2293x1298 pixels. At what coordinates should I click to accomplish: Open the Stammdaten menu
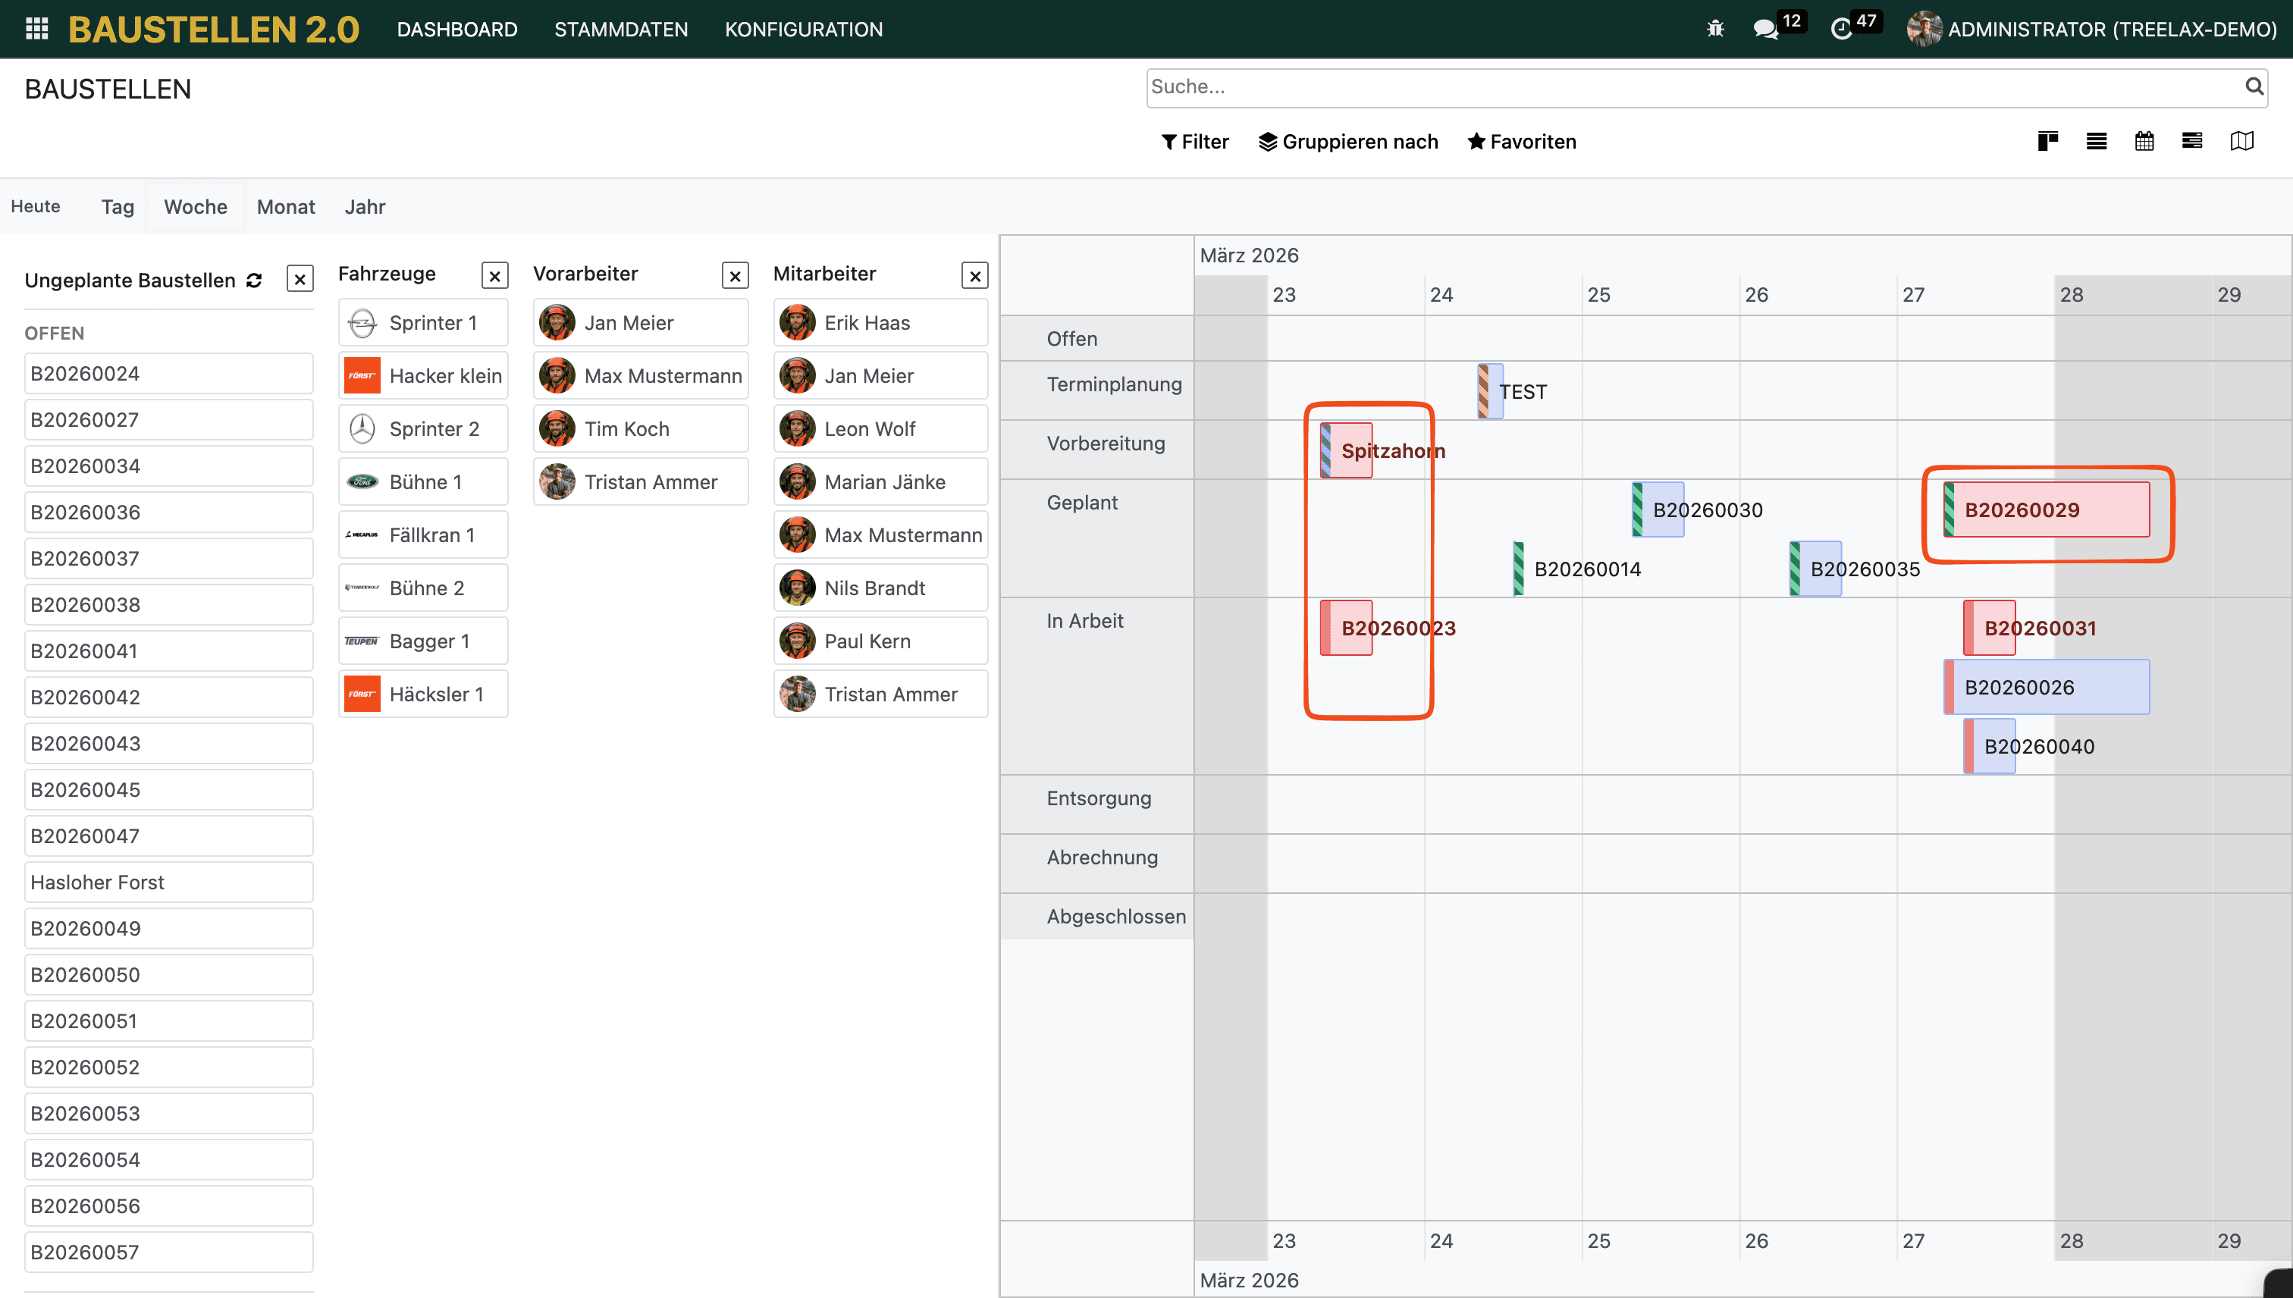[x=620, y=30]
